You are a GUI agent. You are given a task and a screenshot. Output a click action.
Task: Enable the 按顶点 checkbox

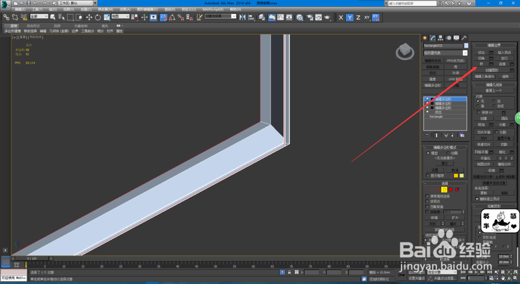[427, 201]
